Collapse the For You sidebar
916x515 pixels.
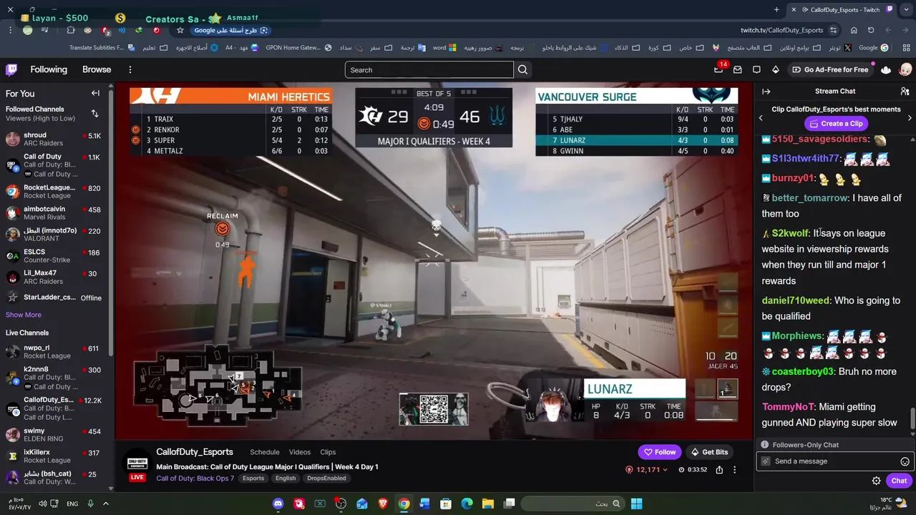[x=95, y=93]
